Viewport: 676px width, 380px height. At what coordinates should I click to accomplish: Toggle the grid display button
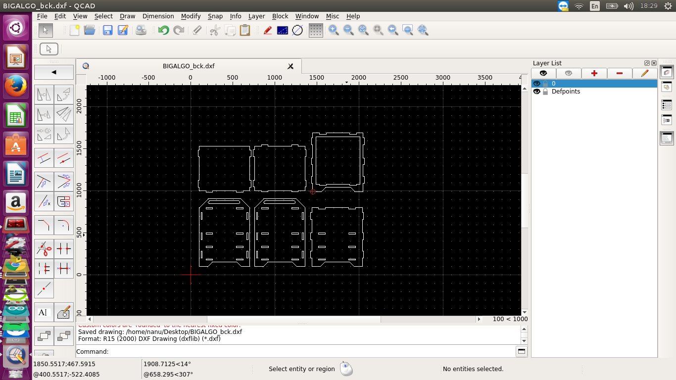pos(316,30)
